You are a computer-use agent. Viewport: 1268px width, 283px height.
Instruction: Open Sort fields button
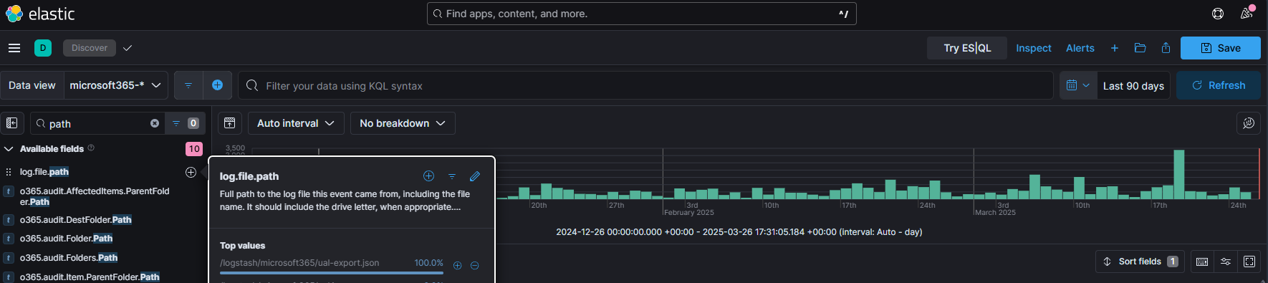1140,262
